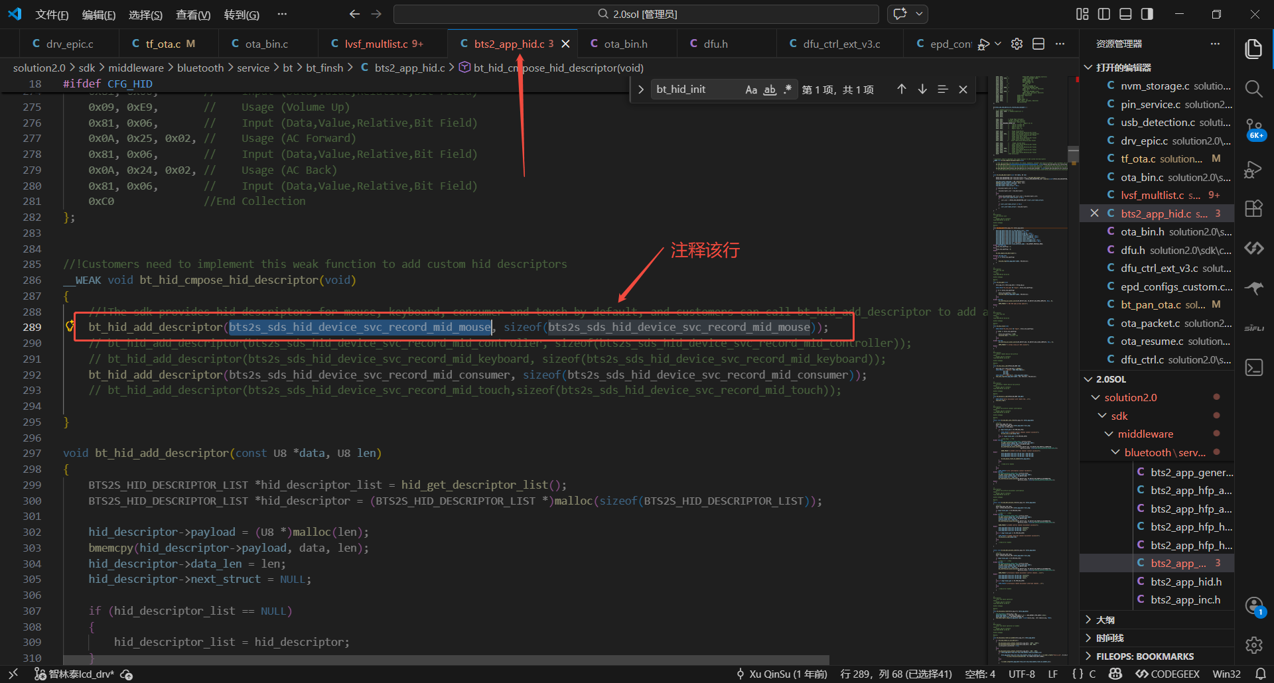Open the Explorer files icon

coord(1253,48)
